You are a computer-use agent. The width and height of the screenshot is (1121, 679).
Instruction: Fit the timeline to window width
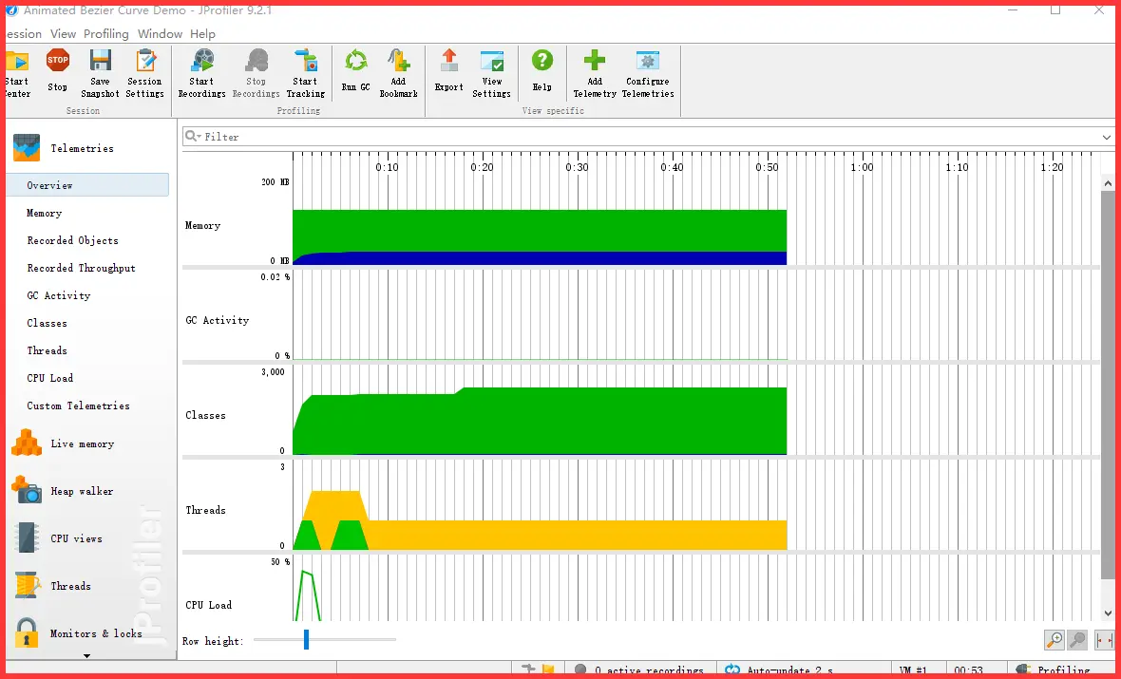point(1105,640)
